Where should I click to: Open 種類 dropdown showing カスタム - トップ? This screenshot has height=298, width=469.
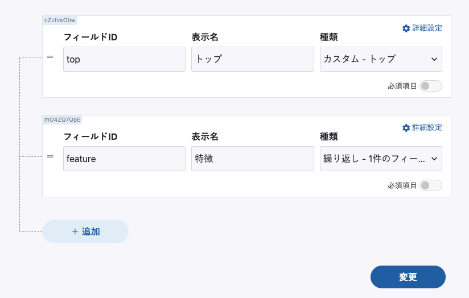[x=381, y=59]
